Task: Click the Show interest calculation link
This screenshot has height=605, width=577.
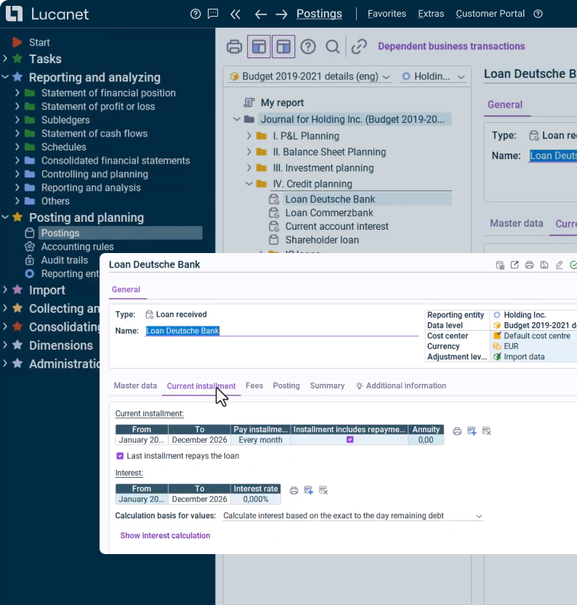Action: pos(165,535)
